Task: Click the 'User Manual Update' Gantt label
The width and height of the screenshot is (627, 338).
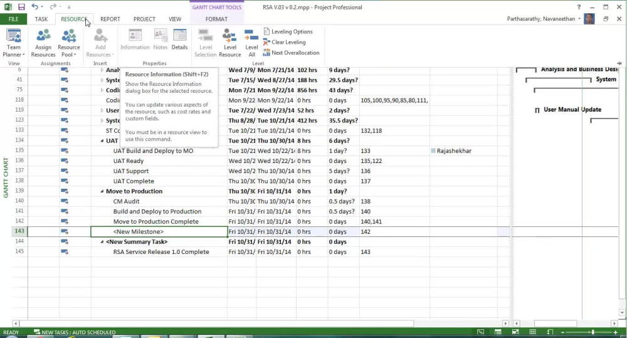Action: tap(572, 109)
